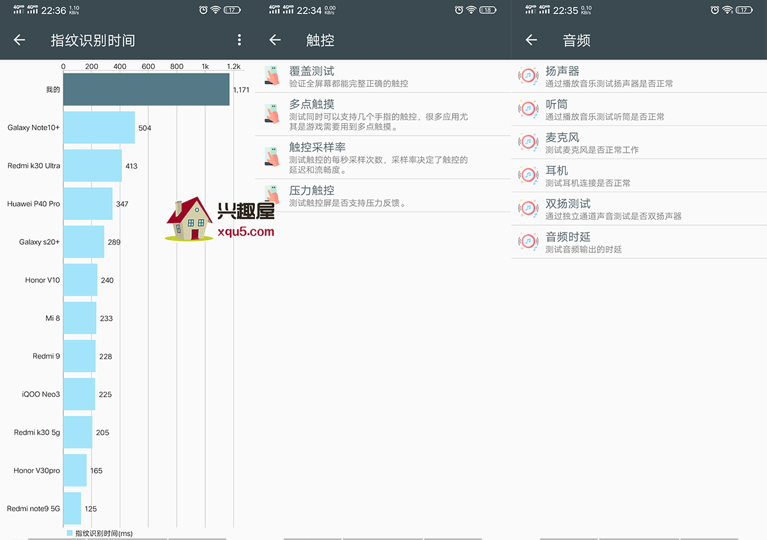
Task: Click the 触控 screen title
Action: point(320,40)
